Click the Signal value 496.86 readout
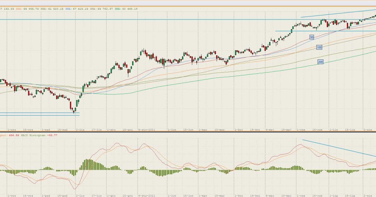376x197 pixels. pos(11,135)
